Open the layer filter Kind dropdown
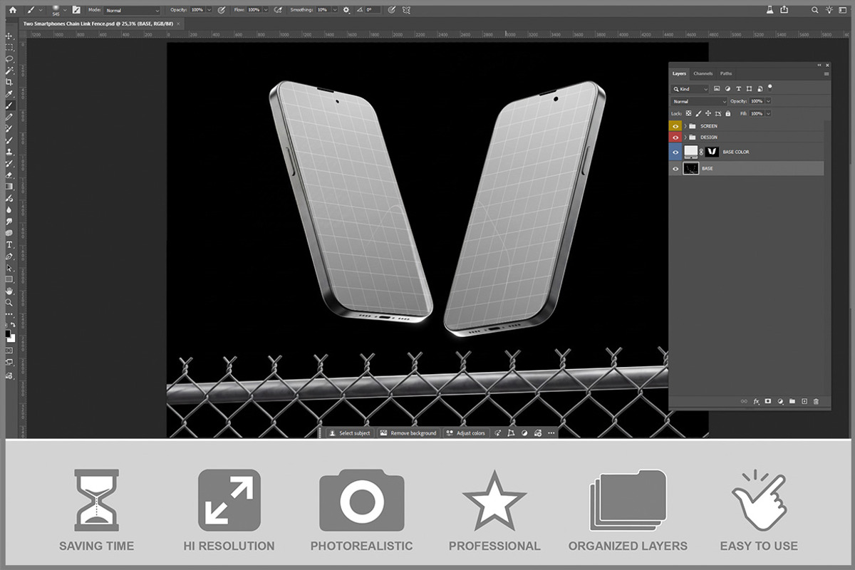Image resolution: width=855 pixels, height=570 pixels. point(690,89)
